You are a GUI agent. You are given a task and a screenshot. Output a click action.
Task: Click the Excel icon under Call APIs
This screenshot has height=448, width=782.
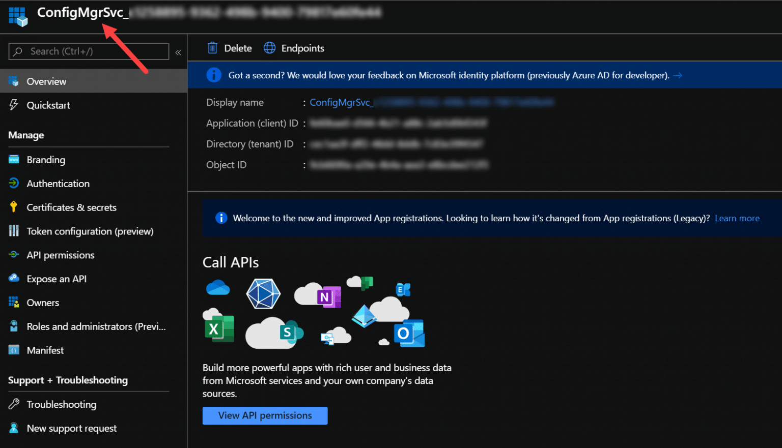pos(219,328)
